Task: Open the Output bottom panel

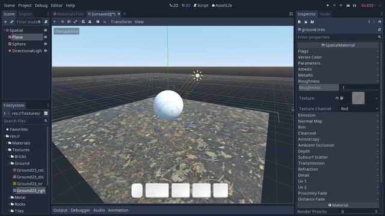Action: click(60, 210)
